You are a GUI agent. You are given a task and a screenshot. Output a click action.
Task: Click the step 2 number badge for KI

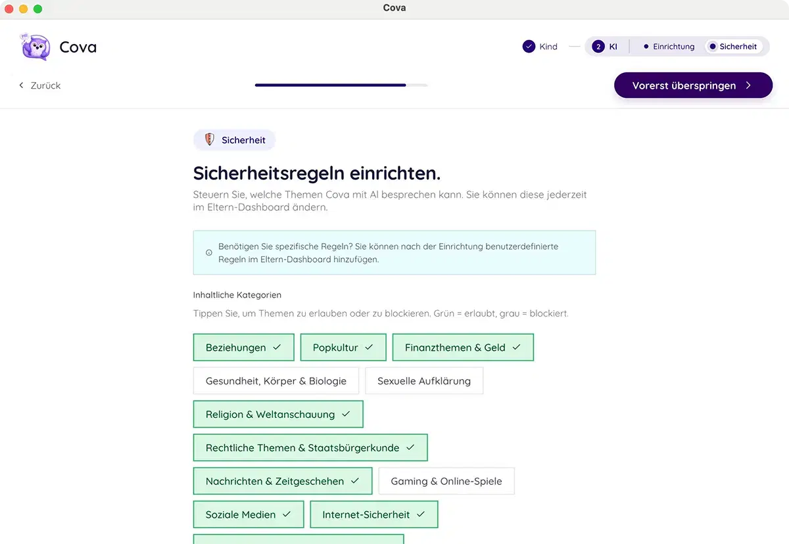598,47
